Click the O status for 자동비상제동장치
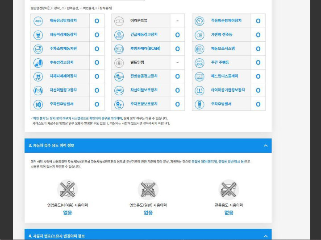 (x=97, y=35)
